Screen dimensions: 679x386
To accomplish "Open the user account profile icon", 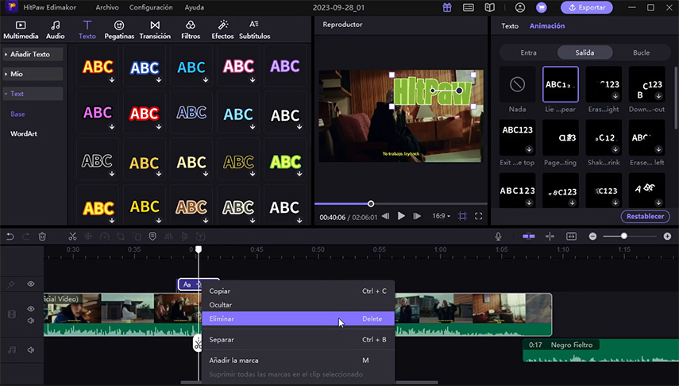I will pos(520,7).
